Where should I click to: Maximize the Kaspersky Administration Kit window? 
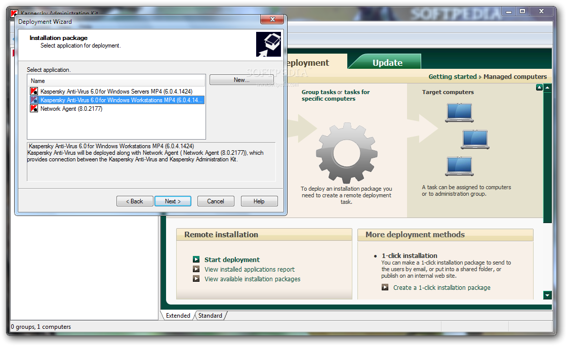[522, 12]
